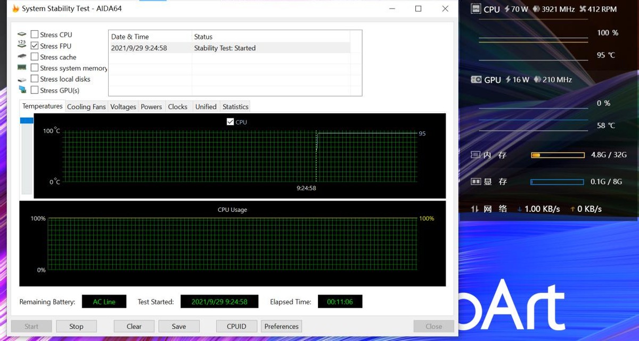The image size is (639, 341).
Task: Click the Date & Time column header
Action: pyautogui.click(x=150, y=37)
